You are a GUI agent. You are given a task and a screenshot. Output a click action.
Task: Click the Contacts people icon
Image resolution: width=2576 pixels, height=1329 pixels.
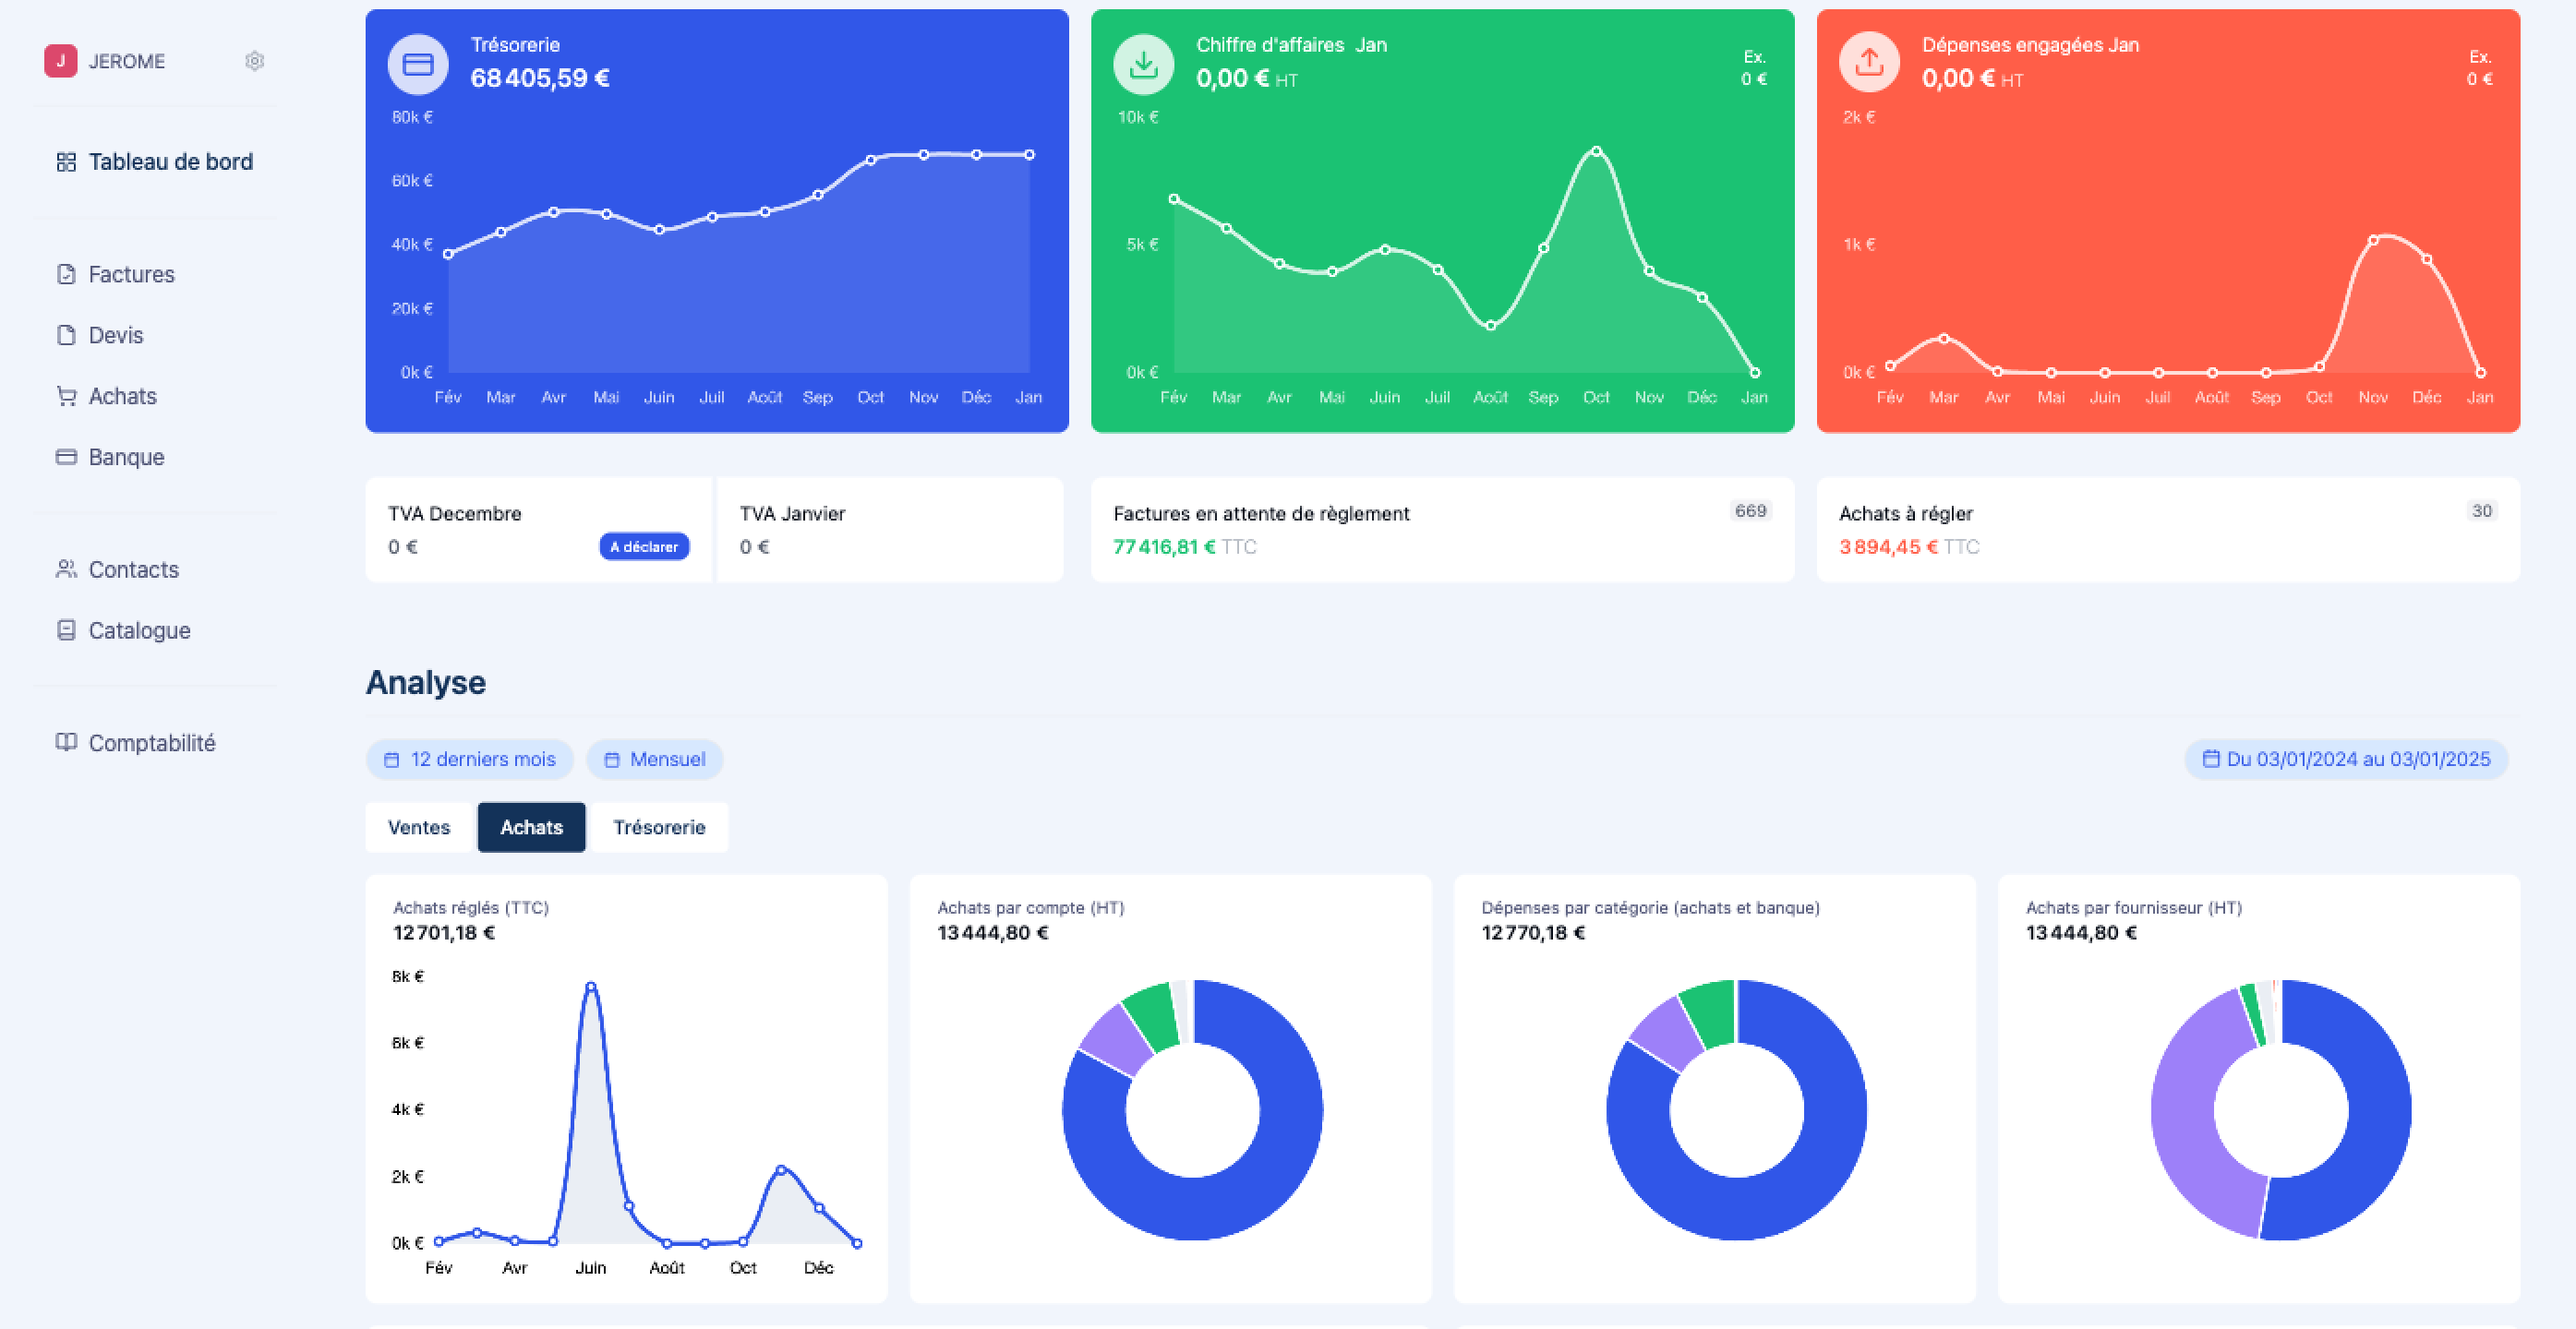(x=66, y=569)
